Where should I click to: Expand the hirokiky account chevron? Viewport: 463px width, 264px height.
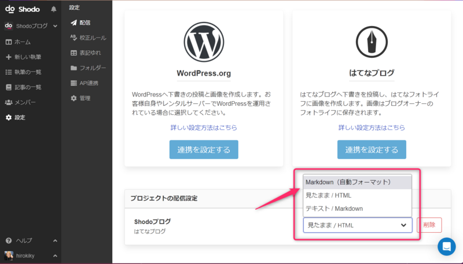pos(55,256)
